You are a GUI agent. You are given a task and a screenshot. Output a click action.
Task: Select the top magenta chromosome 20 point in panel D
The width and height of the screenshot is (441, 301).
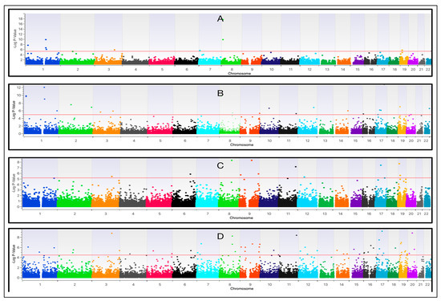(x=412, y=233)
